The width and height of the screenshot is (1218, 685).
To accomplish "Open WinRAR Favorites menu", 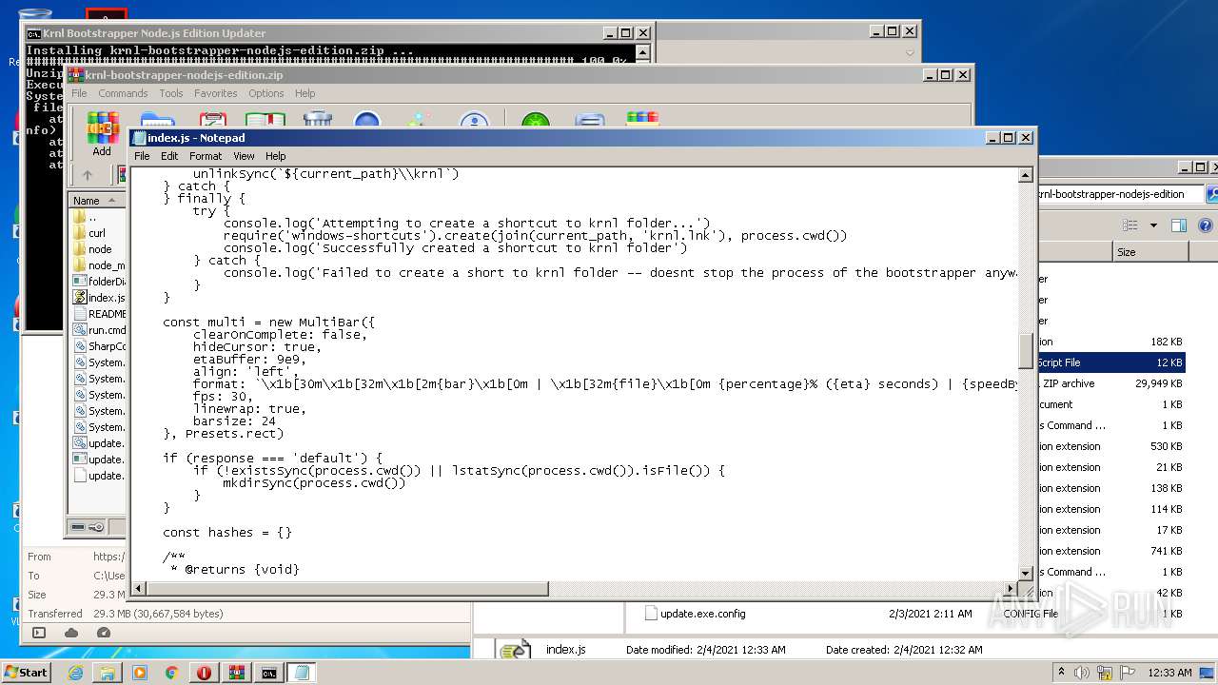I will click(x=216, y=93).
